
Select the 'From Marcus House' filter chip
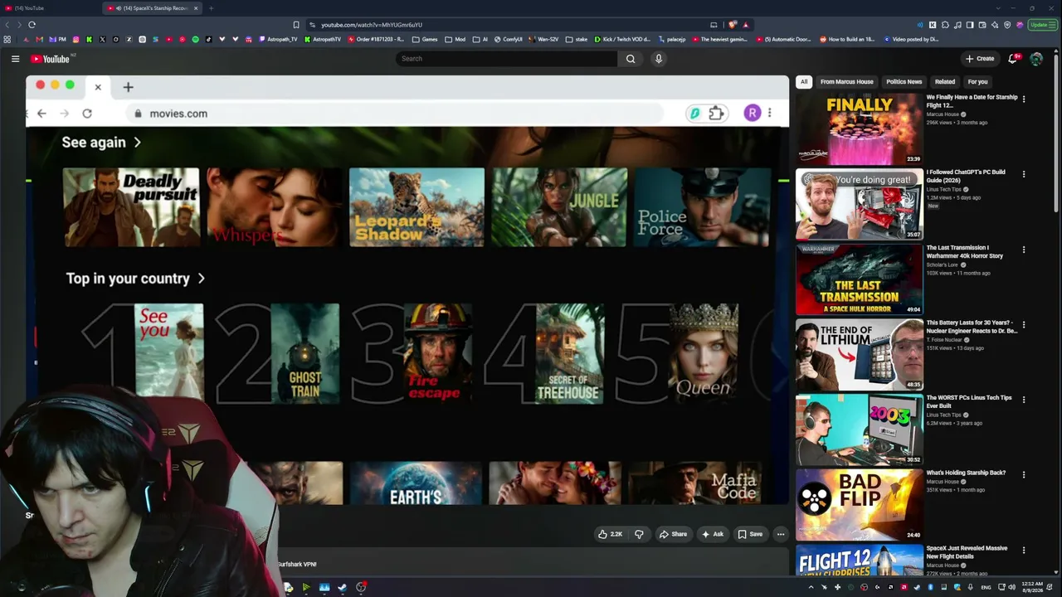846,82
